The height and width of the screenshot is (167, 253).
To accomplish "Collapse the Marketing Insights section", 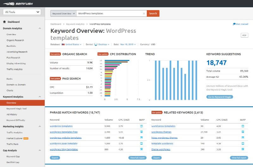I will point(40,126).
